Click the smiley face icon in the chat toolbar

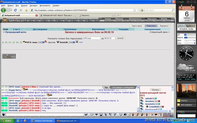[120, 114]
